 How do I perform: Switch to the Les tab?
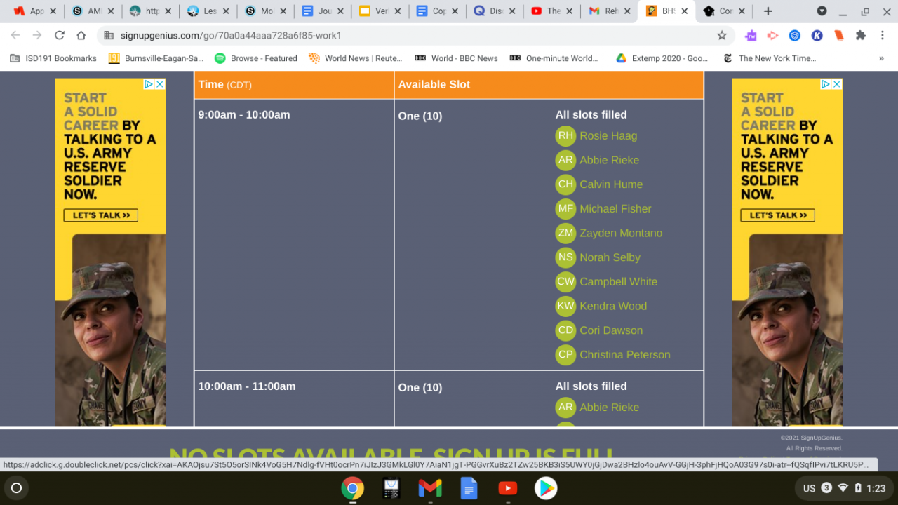pyautogui.click(x=207, y=11)
